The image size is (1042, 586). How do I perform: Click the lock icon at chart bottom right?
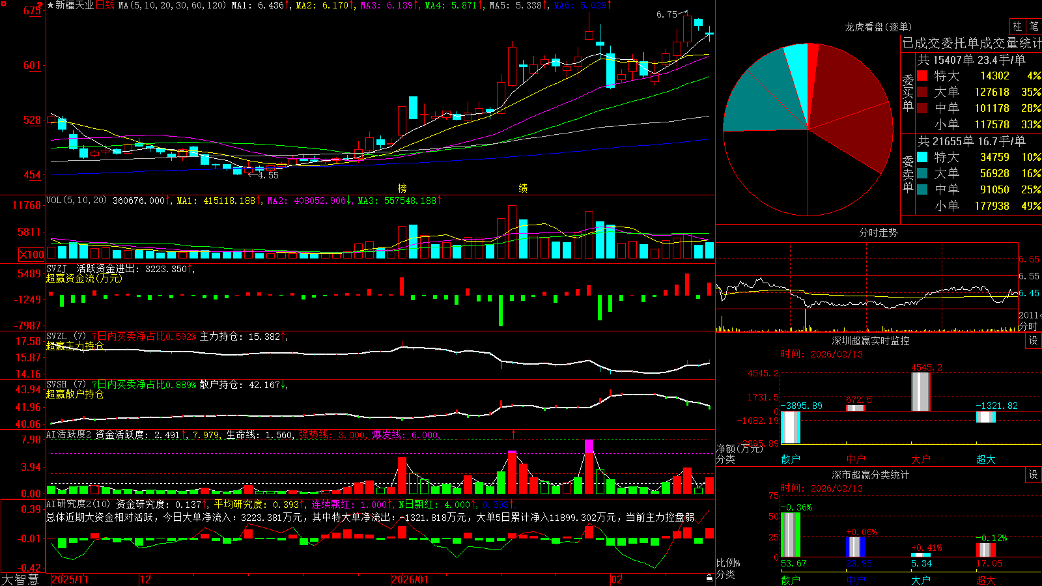(x=709, y=578)
